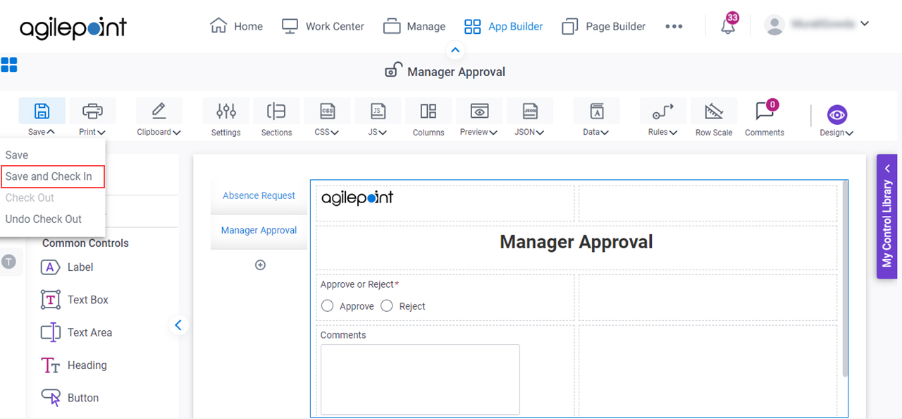
Task: Select the Approve radio button
Action: [x=327, y=305]
